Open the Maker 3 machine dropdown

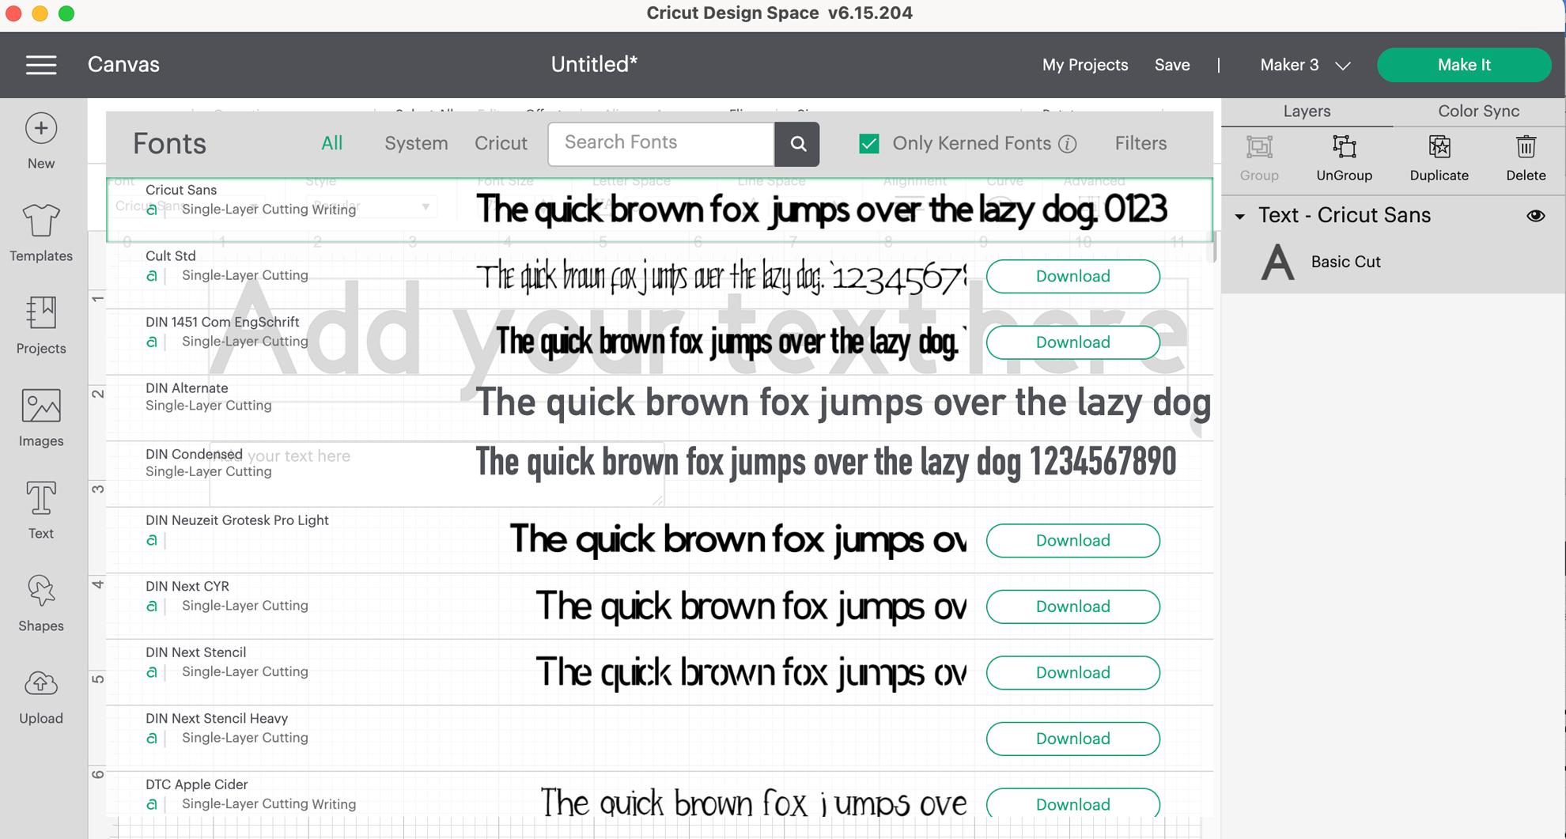click(1303, 65)
